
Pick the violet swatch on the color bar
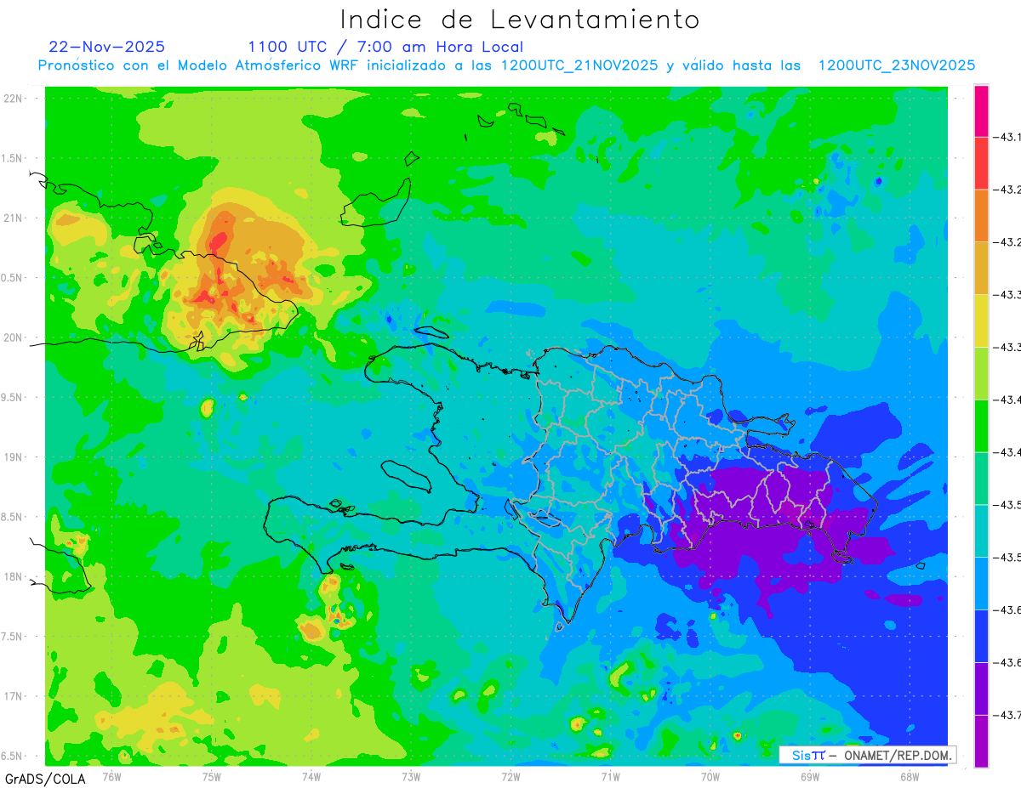pos(981,689)
